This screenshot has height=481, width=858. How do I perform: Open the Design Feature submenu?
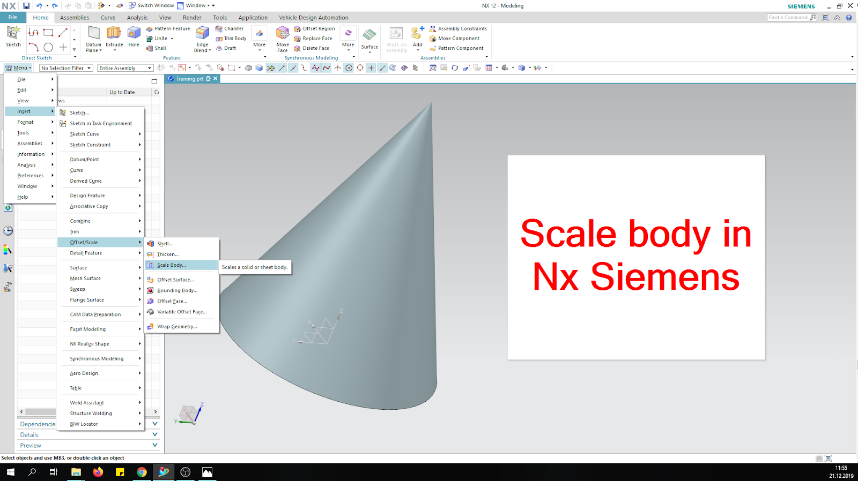tap(100, 196)
